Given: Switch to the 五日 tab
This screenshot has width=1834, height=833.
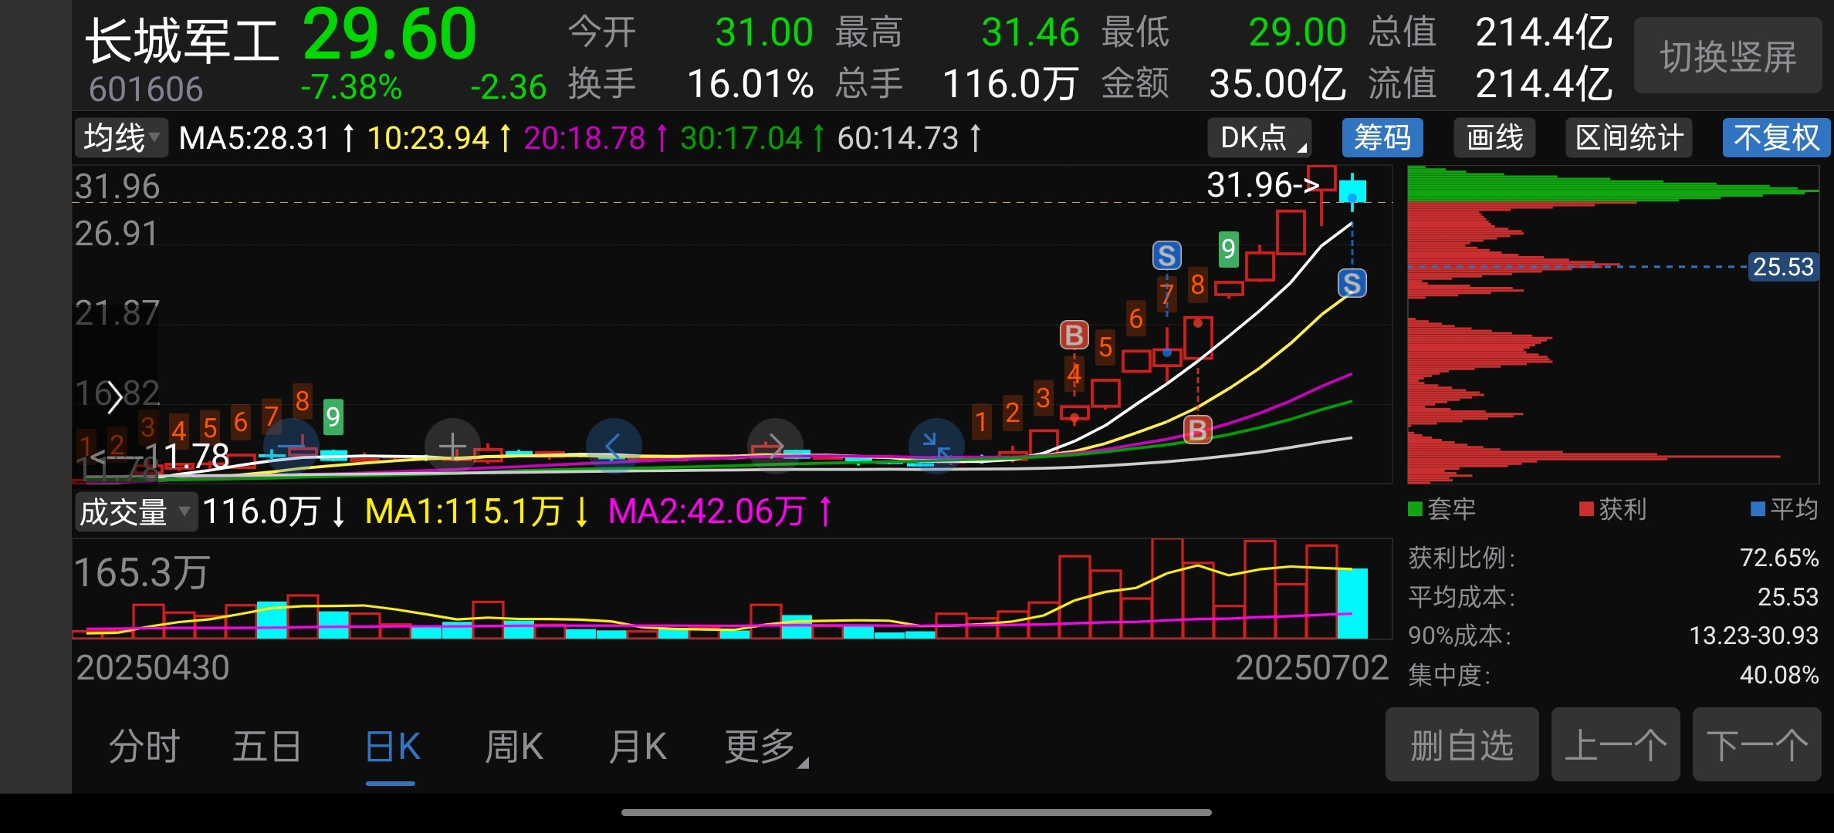Looking at the screenshot, I should point(267,747).
